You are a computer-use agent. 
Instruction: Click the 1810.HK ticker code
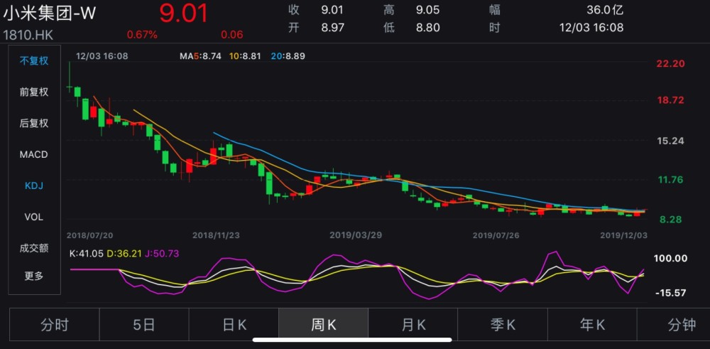[x=29, y=34]
